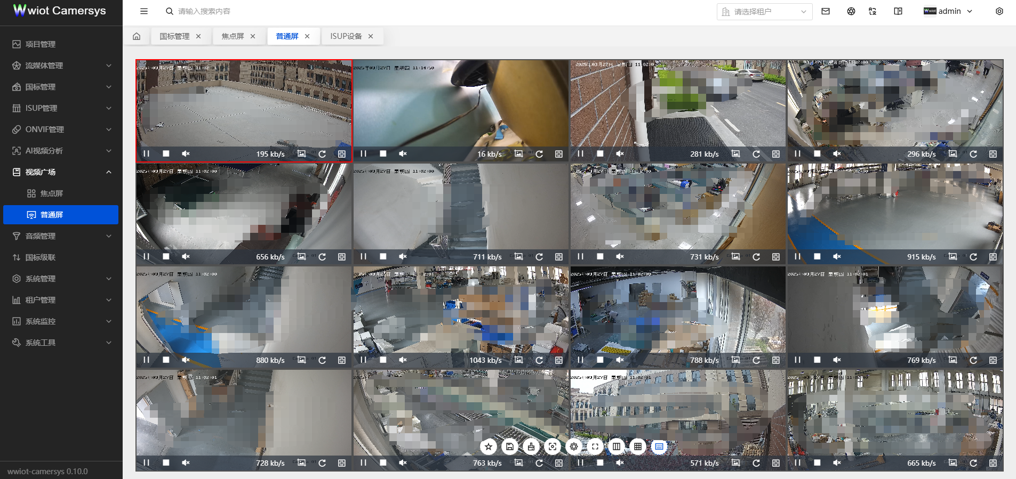Select the grid layout icon in floating toolbar

pyautogui.click(x=638, y=446)
